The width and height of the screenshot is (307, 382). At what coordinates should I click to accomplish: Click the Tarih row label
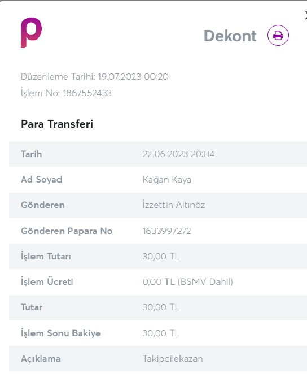(32, 154)
